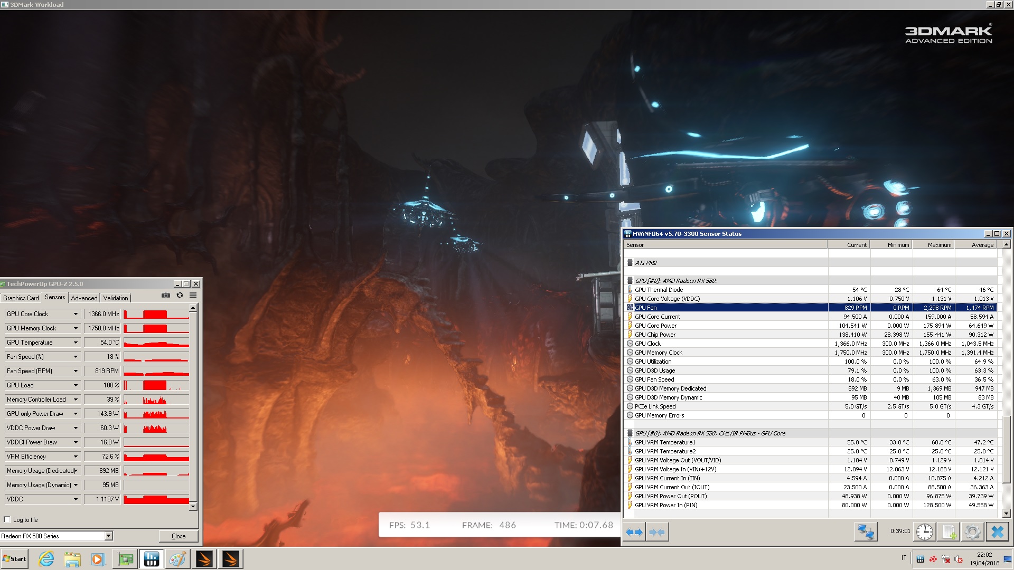Click the Sensor column header in HWiNFO

click(726, 245)
